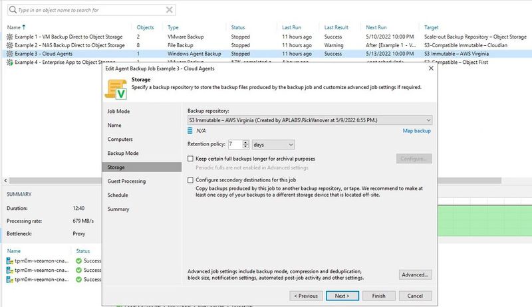The height and width of the screenshot is (307, 532).
Task: Click the horizontal scrollbar left arrow
Action: [5, 181]
